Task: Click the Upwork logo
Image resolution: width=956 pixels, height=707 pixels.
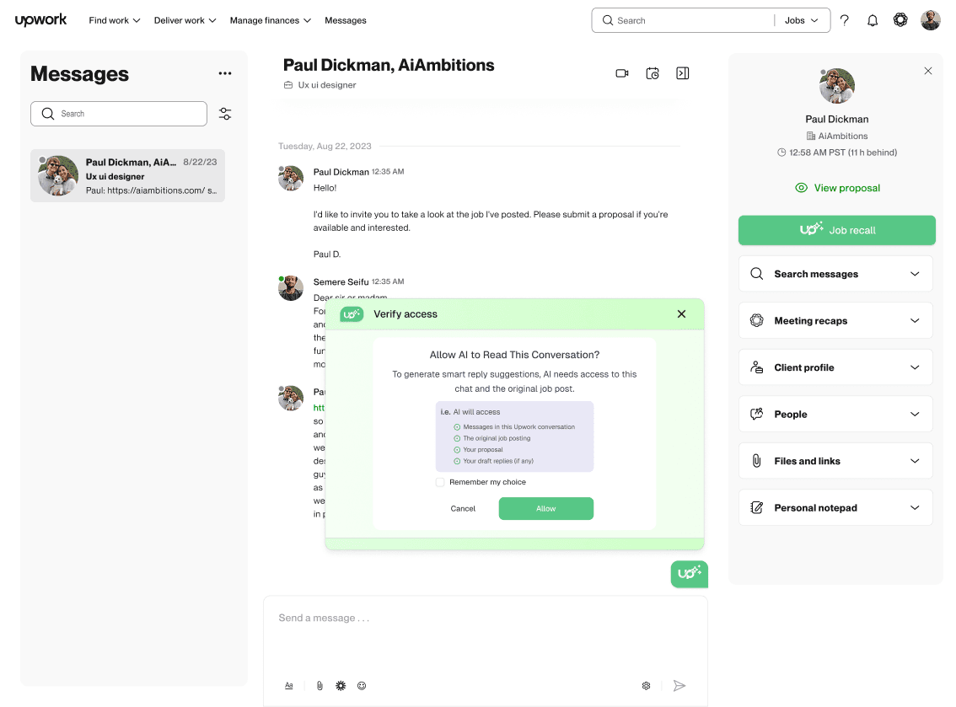Action: (40, 20)
